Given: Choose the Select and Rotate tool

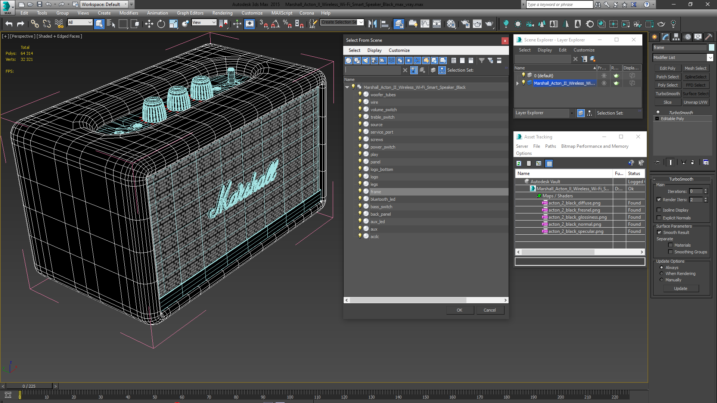Looking at the screenshot, I should [161, 24].
